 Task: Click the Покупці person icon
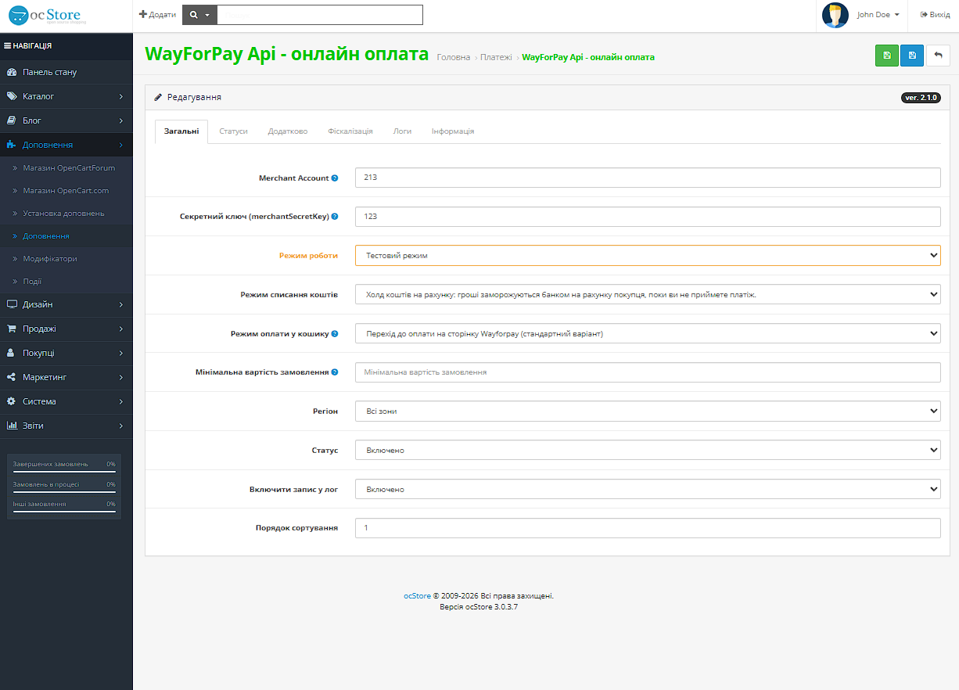(11, 353)
